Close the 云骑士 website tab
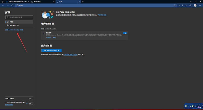This screenshot has width=203, height=110. pyautogui.click(x=29, y=2)
